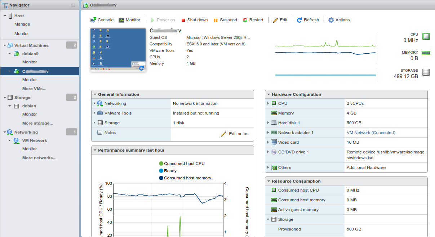The height and width of the screenshot is (237, 435).
Task: Collapse the Virtual Machines tree node
Action: point(5,45)
